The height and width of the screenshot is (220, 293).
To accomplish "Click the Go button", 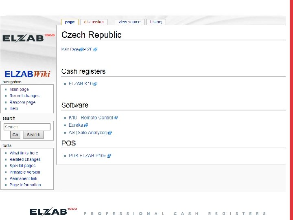I will (x=15, y=134).
